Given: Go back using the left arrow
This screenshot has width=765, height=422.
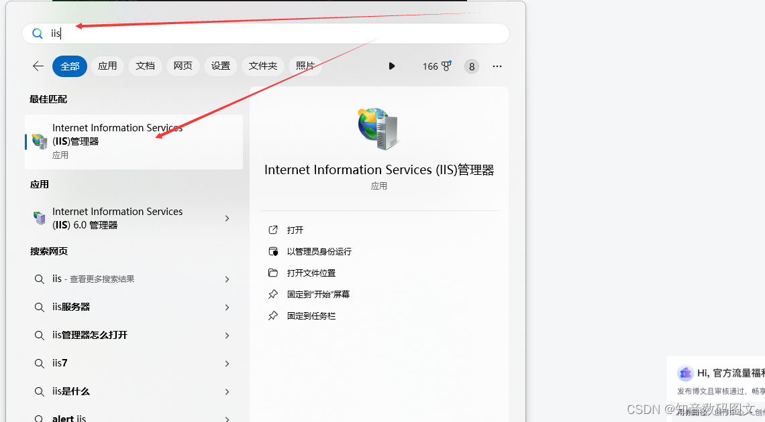Looking at the screenshot, I should tap(38, 66).
